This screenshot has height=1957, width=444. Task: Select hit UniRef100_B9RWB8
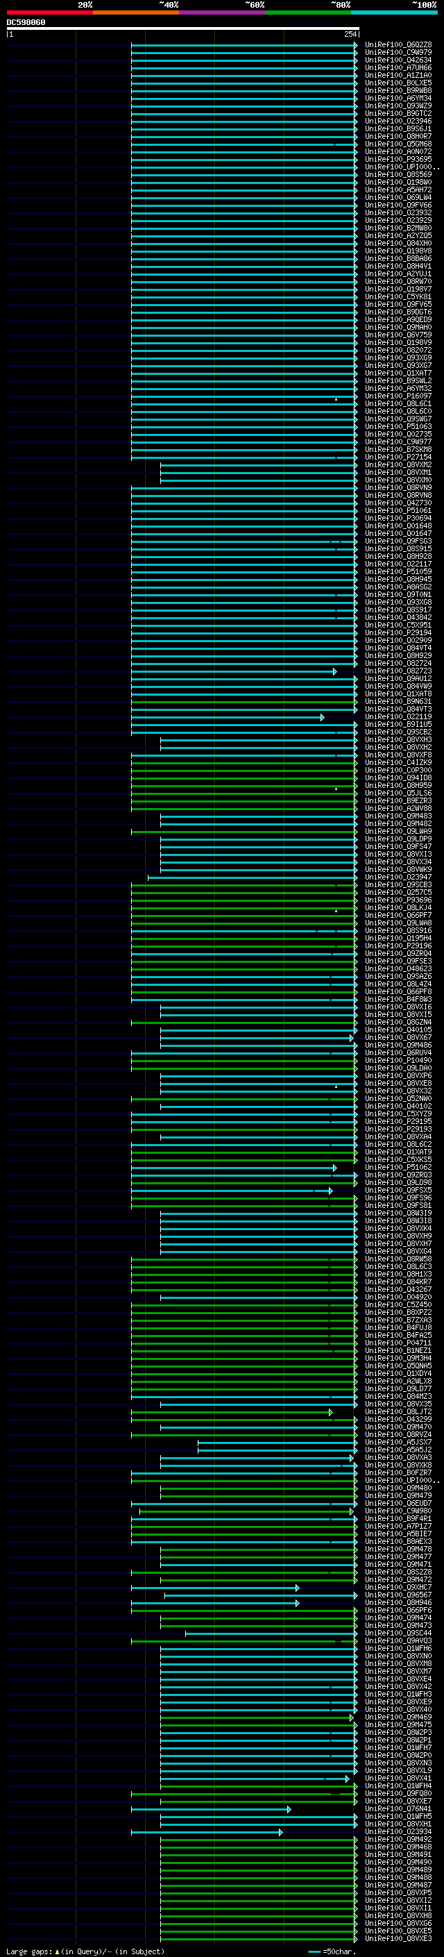pos(398,90)
